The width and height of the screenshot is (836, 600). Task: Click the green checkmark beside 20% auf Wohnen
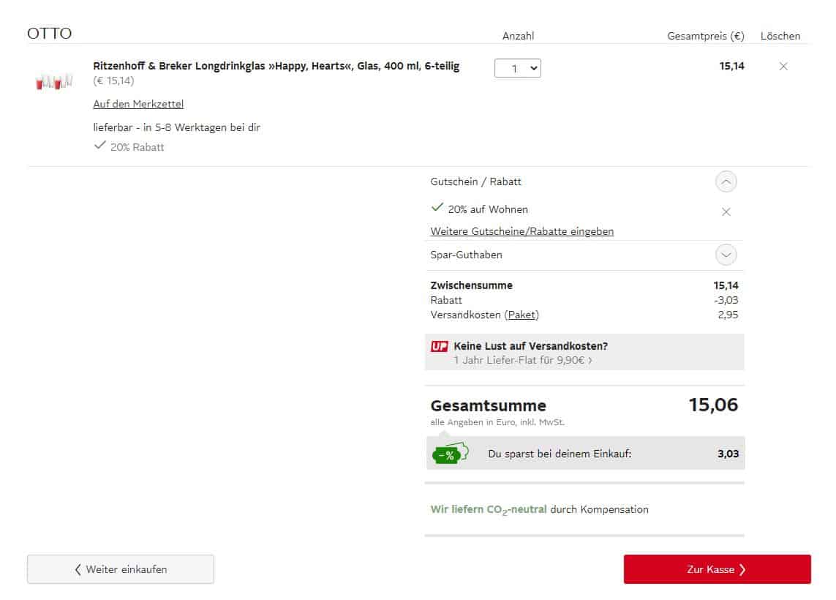click(x=437, y=209)
